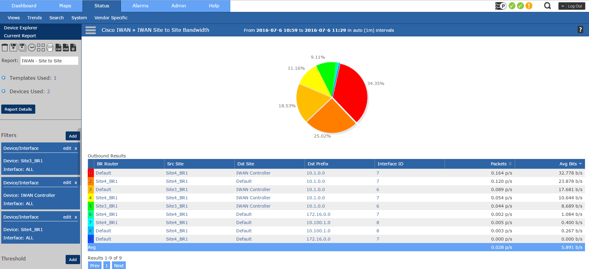Click the magnifying glass search icon
Image resolution: width=589 pixels, height=269 pixels.
click(x=548, y=6)
